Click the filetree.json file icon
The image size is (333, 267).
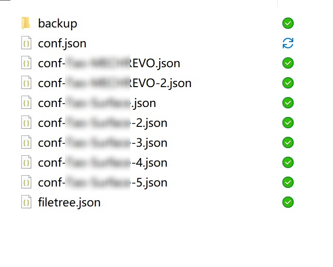(x=27, y=202)
